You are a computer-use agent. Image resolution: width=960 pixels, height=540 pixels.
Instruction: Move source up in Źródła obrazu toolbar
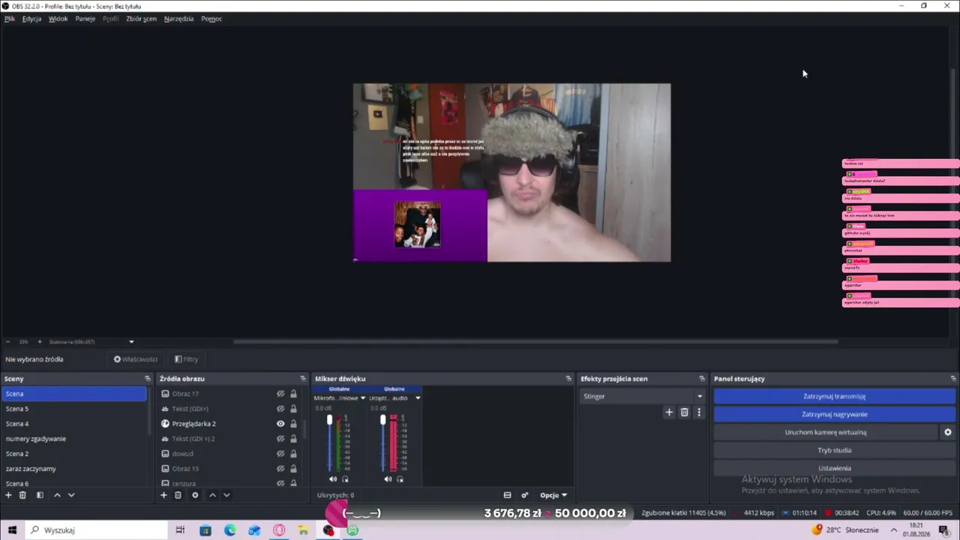(x=212, y=495)
